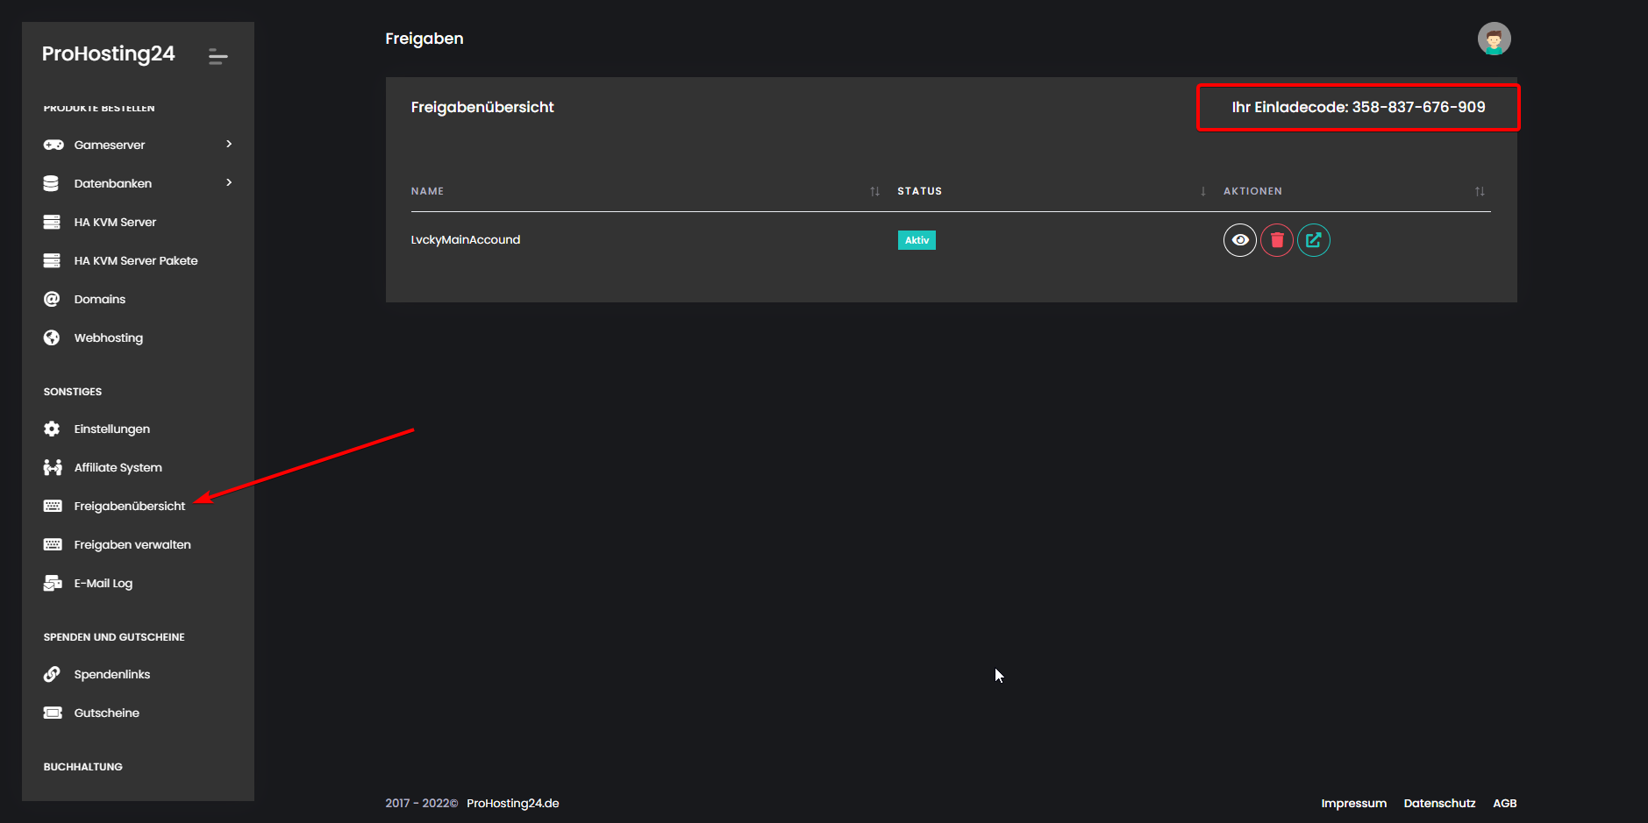This screenshot has width=1648, height=823.
Task: Go to Freigabenübersicht menu entry
Action: (129, 507)
